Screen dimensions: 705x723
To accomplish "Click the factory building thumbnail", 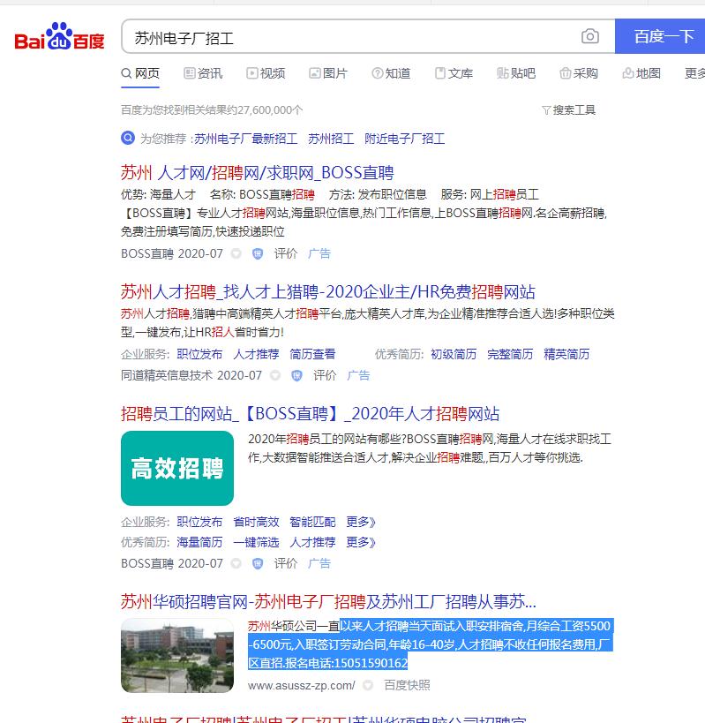I will (177, 655).
